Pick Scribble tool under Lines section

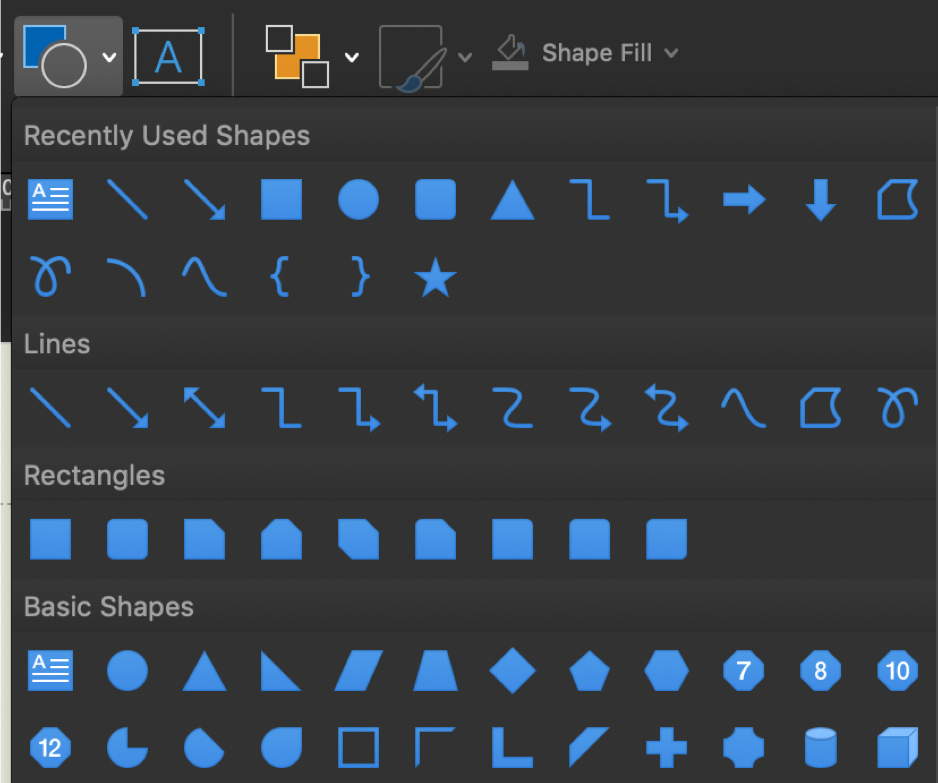click(x=898, y=408)
